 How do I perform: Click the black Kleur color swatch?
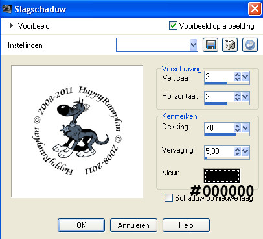[x=222, y=176]
